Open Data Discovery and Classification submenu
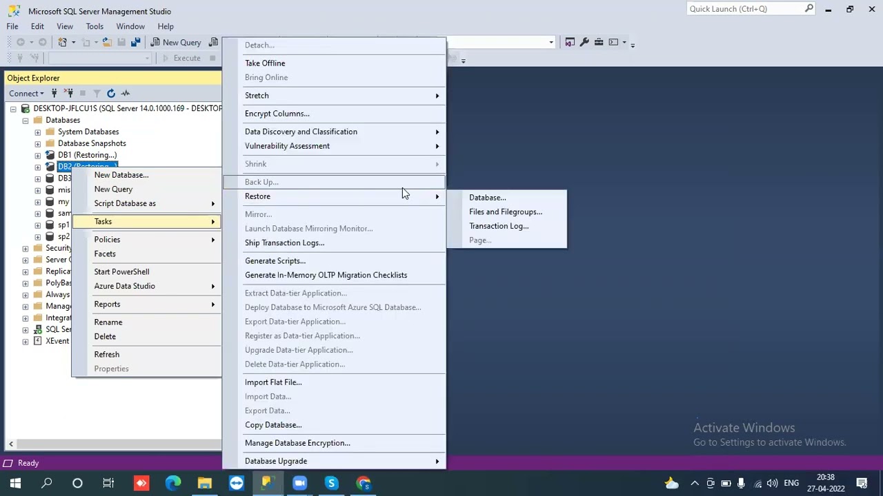This screenshot has height=496, width=883. 335,132
